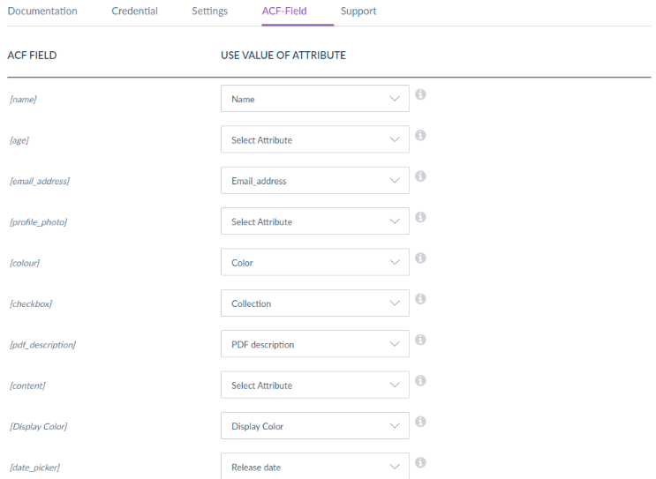This screenshot has height=479, width=656.
Task: Expand the PDF description dropdown
Action: [x=314, y=344]
